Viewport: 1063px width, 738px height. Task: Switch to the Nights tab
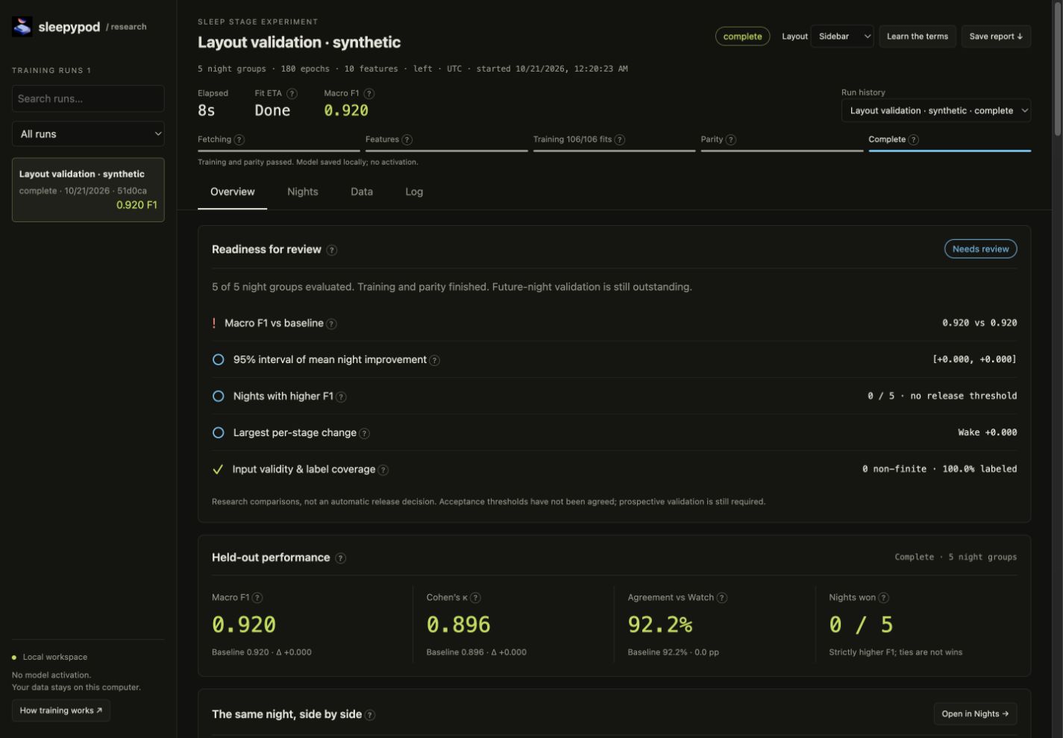point(303,192)
